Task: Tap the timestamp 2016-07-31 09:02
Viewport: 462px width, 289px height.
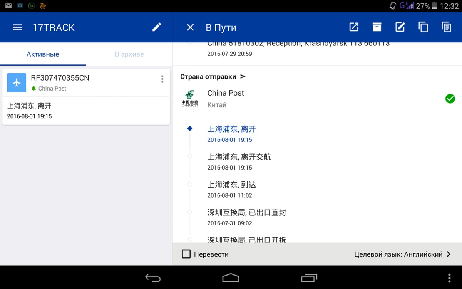Action: pos(230,223)
